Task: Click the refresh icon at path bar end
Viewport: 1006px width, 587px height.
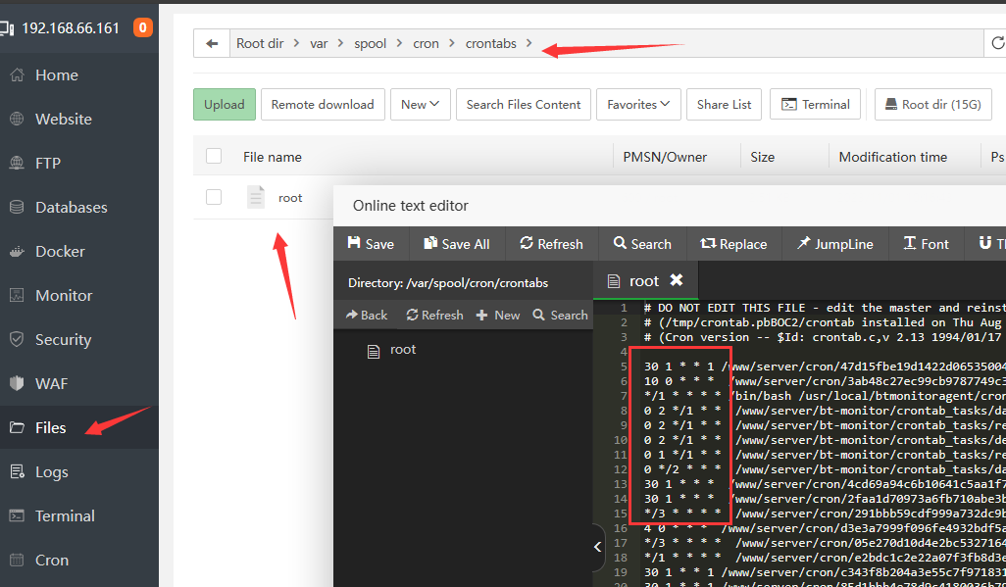Action: [997, 44]
